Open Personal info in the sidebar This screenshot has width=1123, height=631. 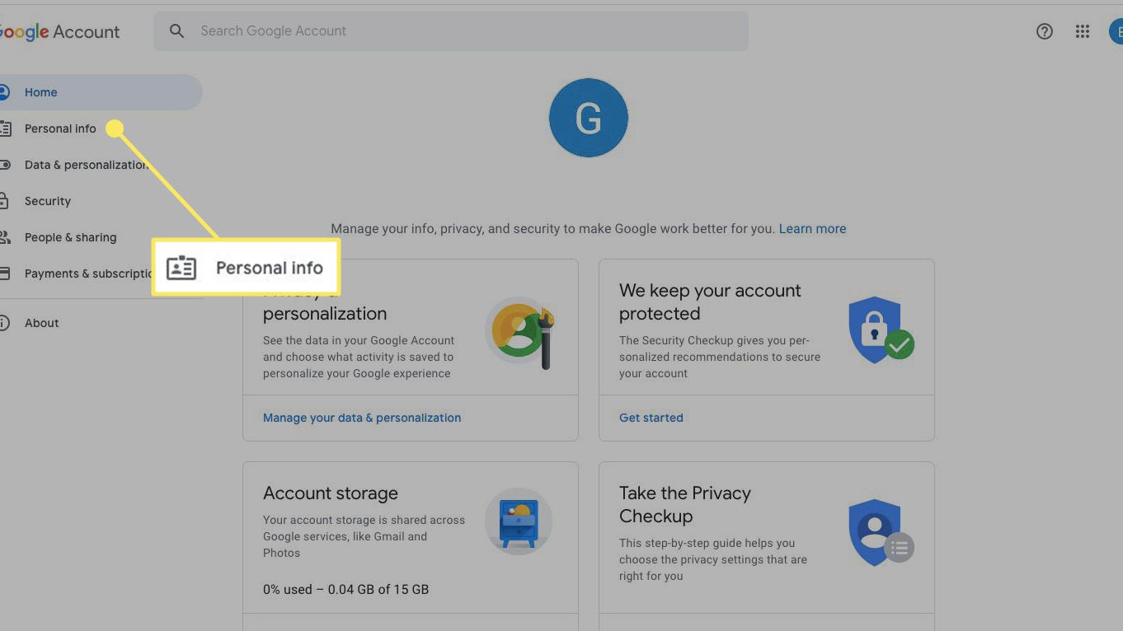pos(60,129)
